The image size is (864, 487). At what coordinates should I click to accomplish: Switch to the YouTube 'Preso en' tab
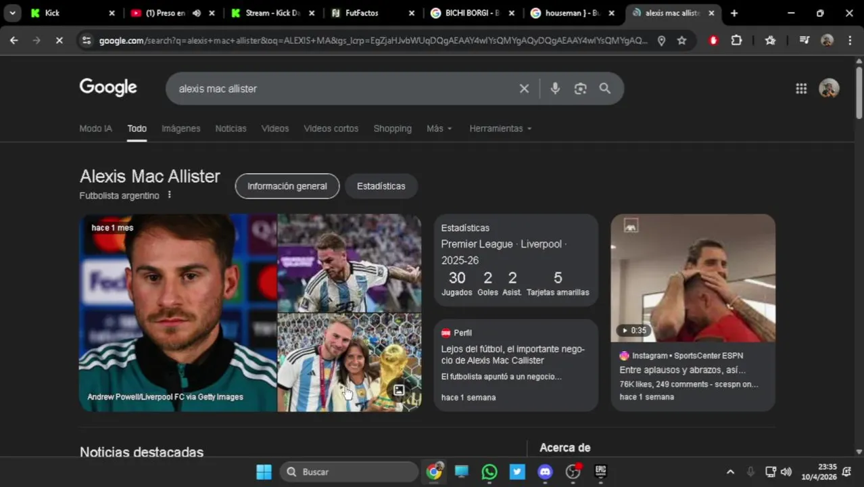[172, 13]
